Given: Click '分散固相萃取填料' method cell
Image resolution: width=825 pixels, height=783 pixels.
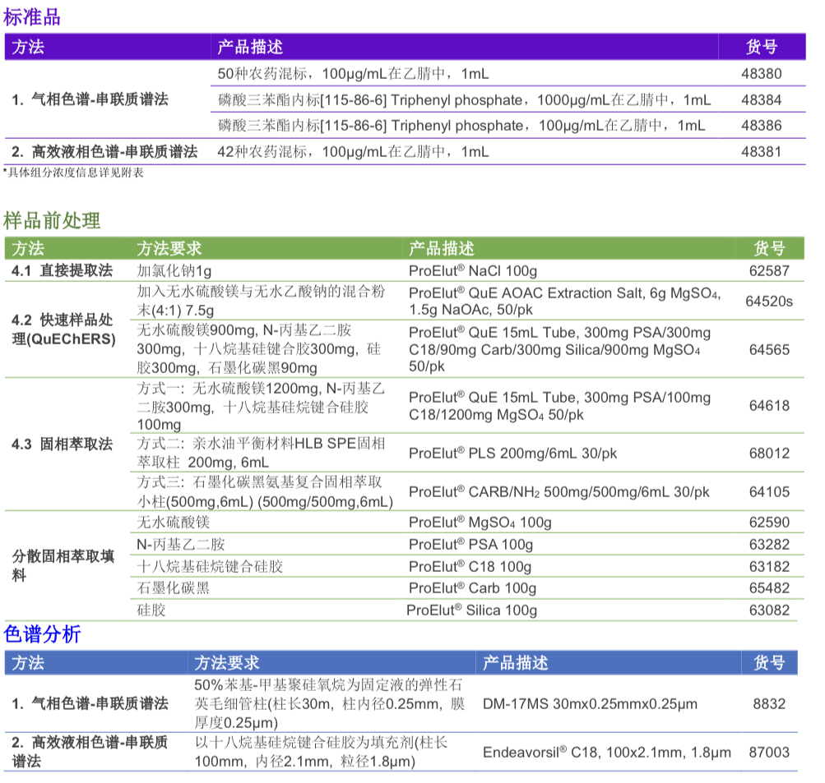Looking at the screenshot, I should [x=63, y=565].
